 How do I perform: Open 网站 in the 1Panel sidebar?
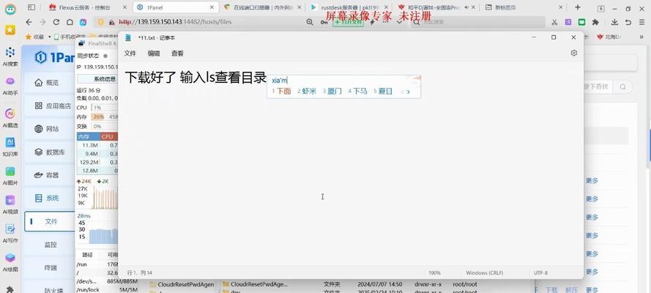click(x=50, y=129)
